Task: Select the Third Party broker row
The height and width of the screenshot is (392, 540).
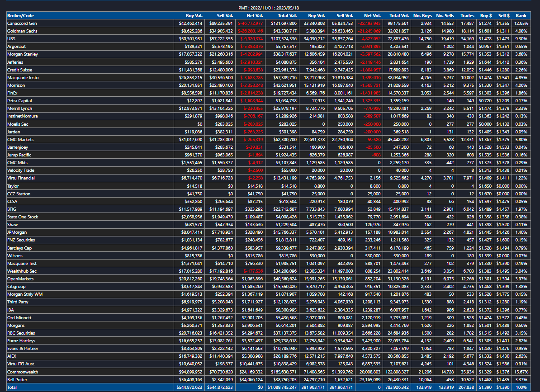Action: coord(269,302)
